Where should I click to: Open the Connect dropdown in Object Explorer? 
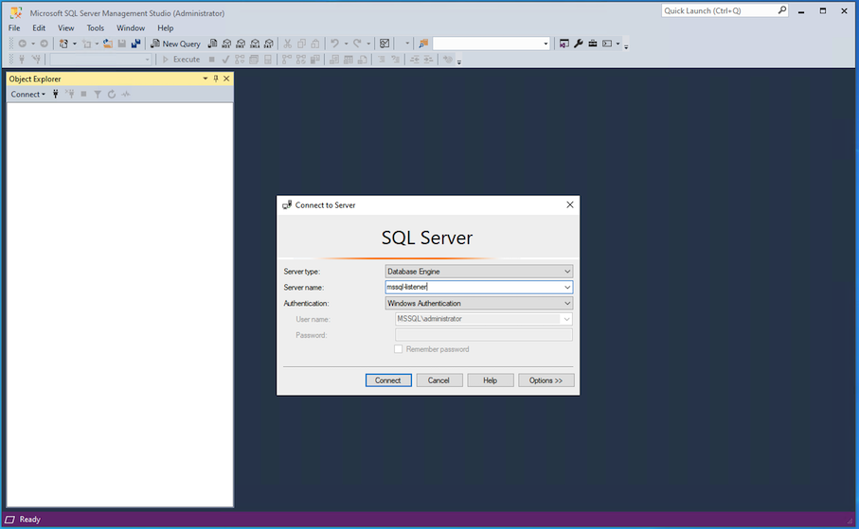coord(28,95)
